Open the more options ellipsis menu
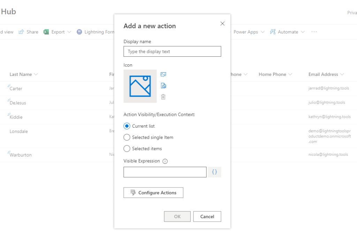The width and height of the screenshot is (357, 248). tap(314, 32)
